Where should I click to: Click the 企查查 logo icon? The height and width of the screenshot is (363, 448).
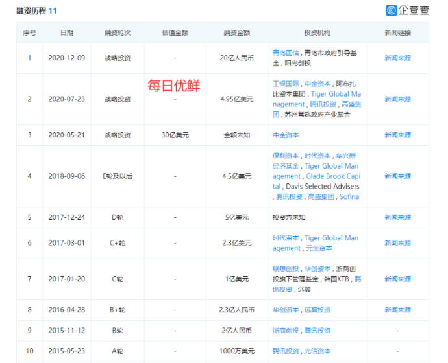click(391, 10)
